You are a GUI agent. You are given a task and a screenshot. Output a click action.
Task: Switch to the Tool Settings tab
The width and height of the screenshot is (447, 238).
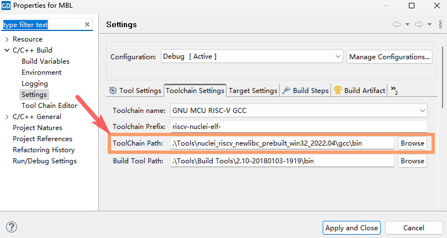[x=135, y=90]
